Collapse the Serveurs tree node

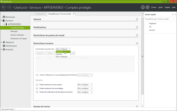2,21
